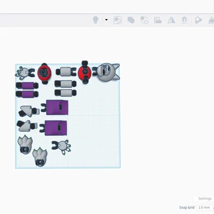Select the upper purple bar piece
Viewport: 214px width, 214px height.
pos(27,86)
